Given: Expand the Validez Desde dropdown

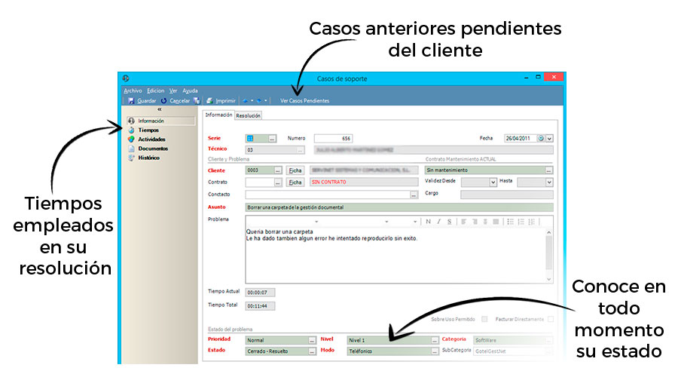Looking at the screenshot, I should click(493, 182).
